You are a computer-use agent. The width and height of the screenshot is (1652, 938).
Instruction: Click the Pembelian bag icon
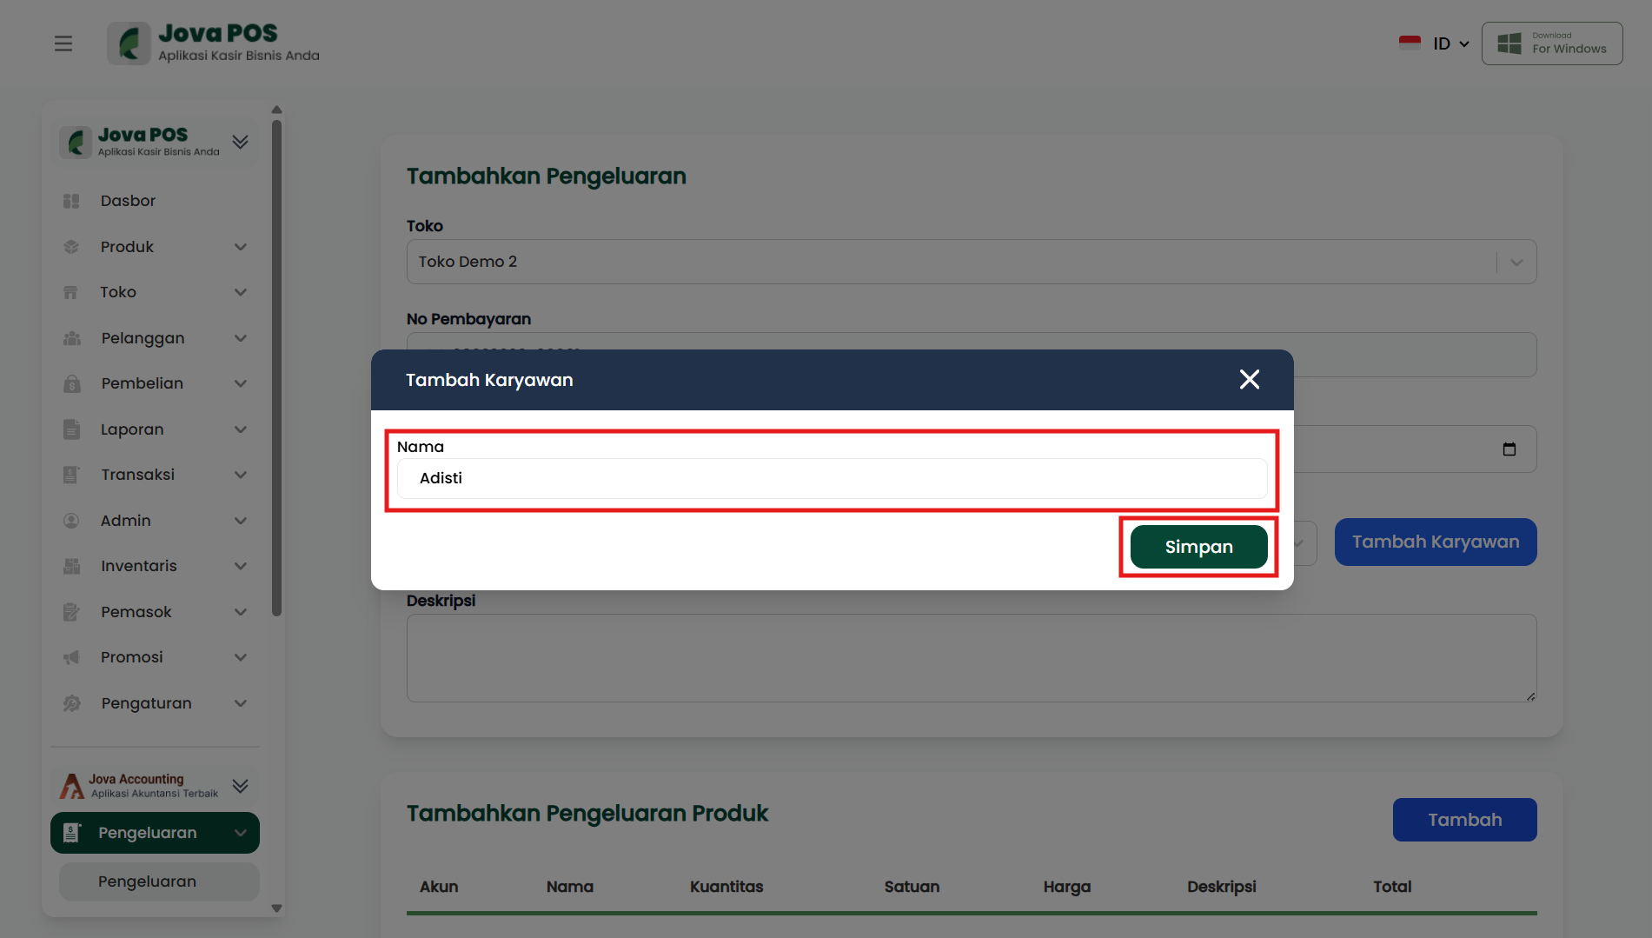tap(71, 383)
